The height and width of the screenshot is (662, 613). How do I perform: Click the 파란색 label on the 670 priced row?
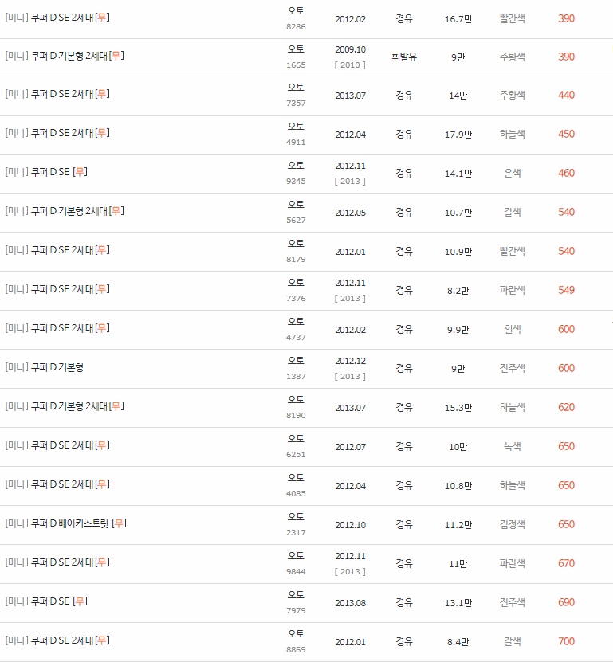point(513,562)
